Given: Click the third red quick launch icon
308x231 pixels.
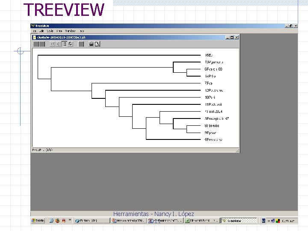Looking at the screenshot, I should coord(64,221).
